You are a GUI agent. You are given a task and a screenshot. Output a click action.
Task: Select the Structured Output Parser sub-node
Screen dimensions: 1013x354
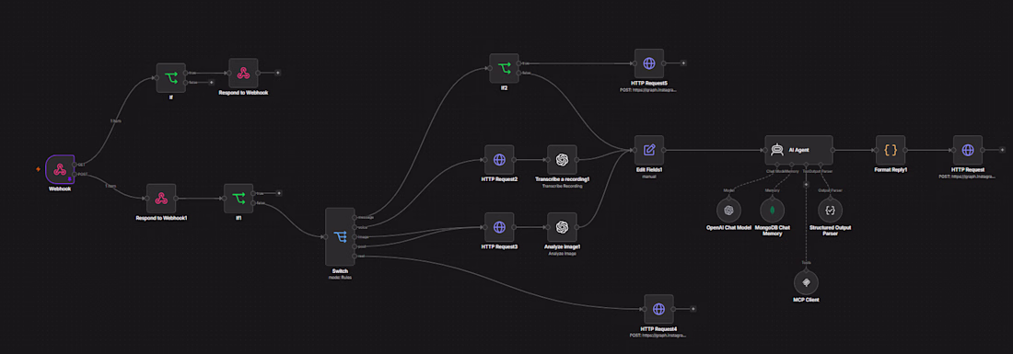click(830, 210)
